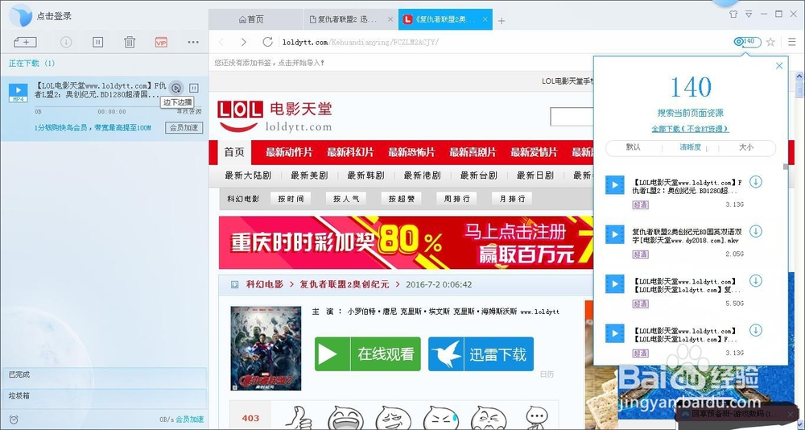The width and height of the screenshot is (805, 430).
Task: Bookmark the page with the star icon
Action: (770, 42)
